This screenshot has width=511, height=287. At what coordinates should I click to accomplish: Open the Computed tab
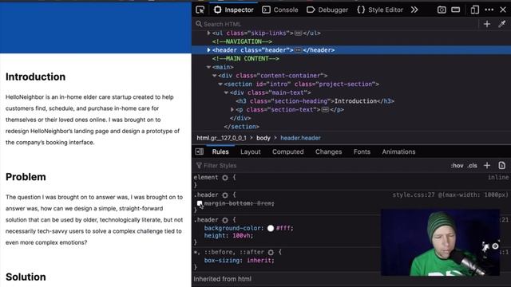point(287,151)
